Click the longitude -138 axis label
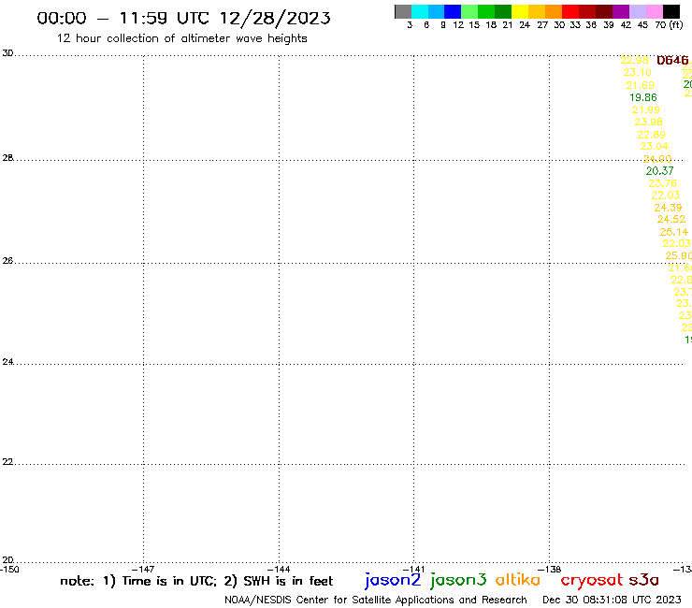 pyautogui.click(x=550, y=569)
